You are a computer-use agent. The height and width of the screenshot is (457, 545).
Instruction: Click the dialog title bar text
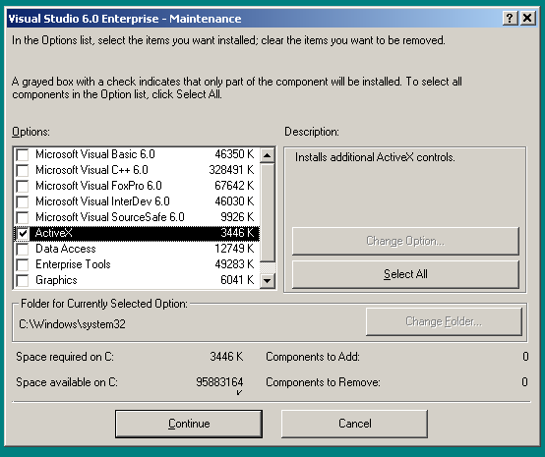point(125,19)
